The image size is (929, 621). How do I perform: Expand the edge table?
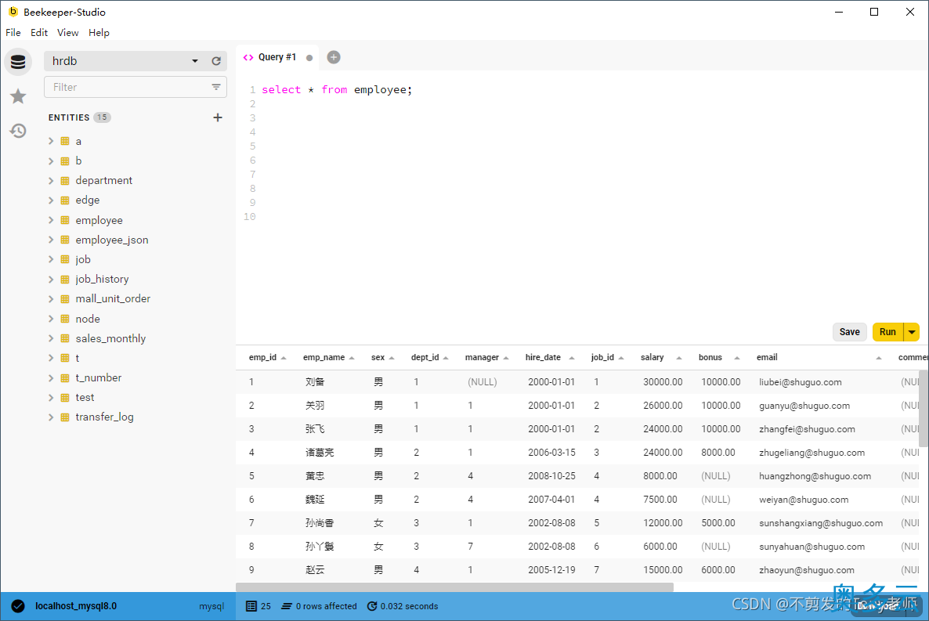[51, 200]
